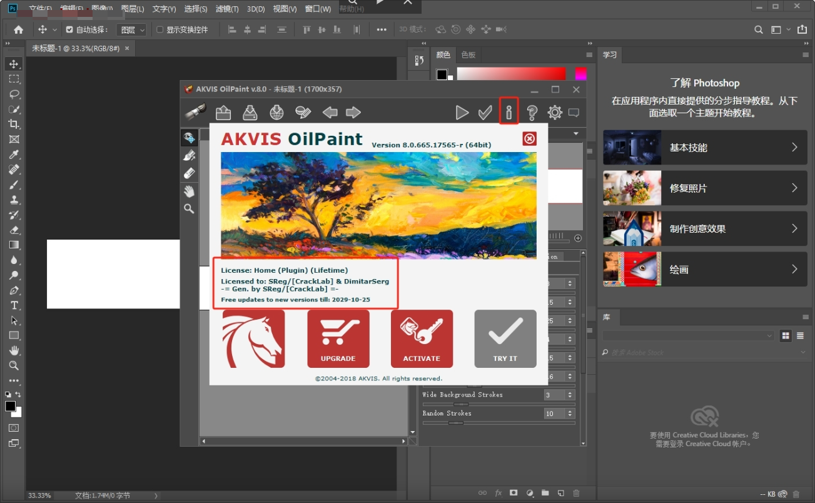Select the Horizontal Type tool
This screenshot has width=815, height=503.
click(x=14, y=305)
